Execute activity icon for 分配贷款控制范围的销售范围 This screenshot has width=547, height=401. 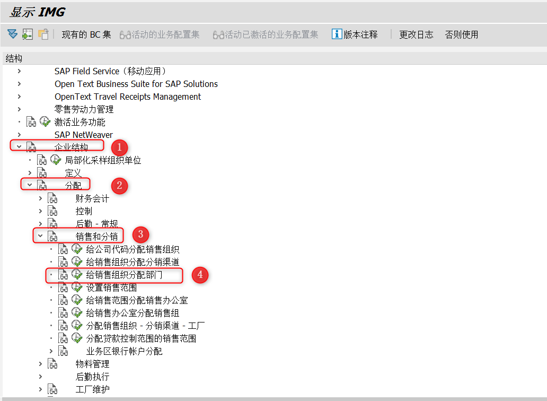coord(77,338)
